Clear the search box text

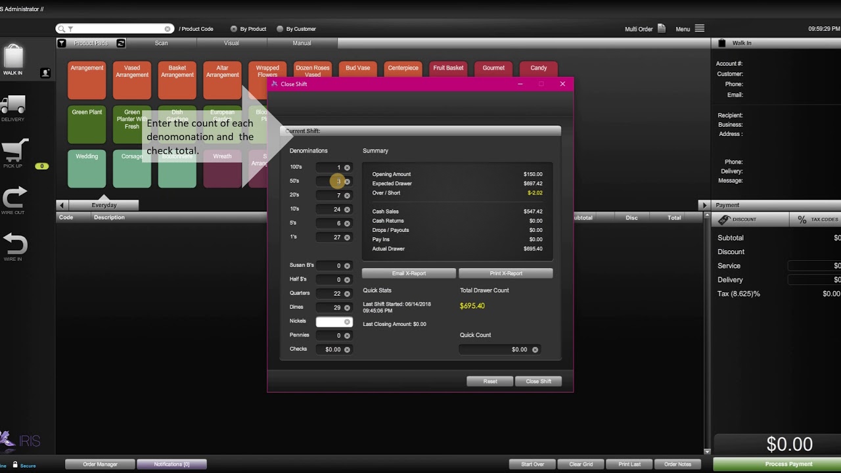tap(168, 29)
